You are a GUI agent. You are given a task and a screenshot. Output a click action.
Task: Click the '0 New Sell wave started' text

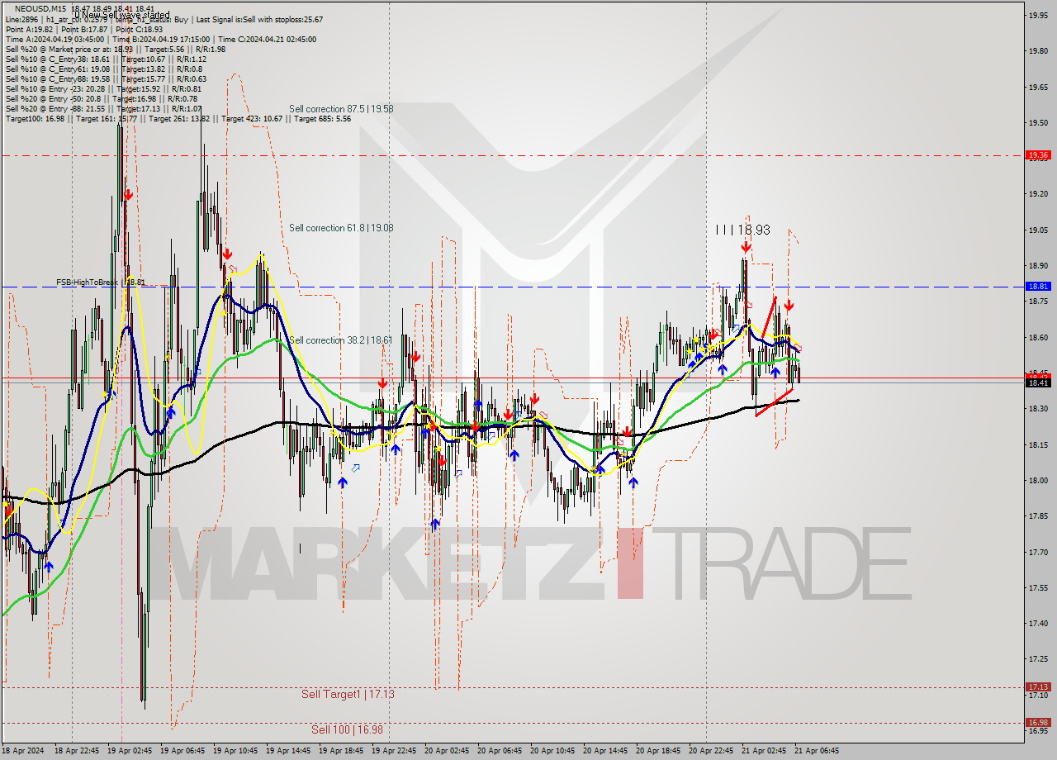coord(121,15)
